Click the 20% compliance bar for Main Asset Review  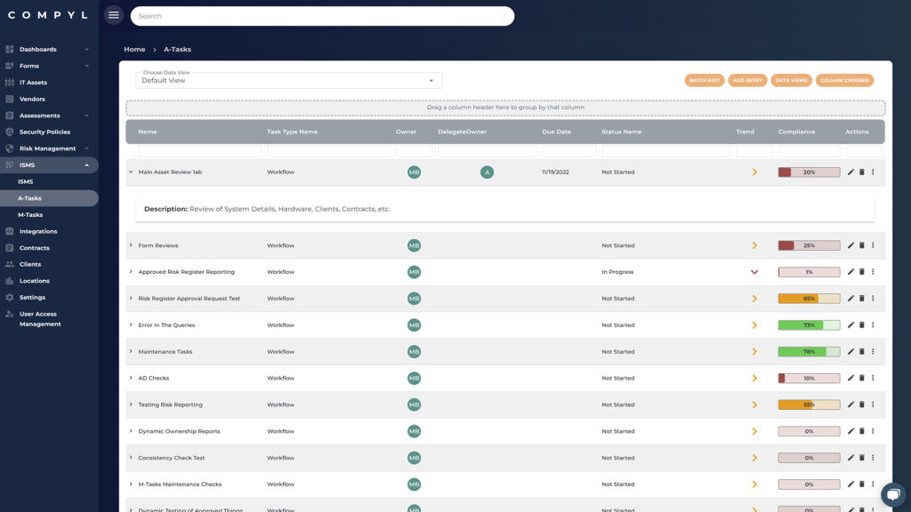coord(809,172)
